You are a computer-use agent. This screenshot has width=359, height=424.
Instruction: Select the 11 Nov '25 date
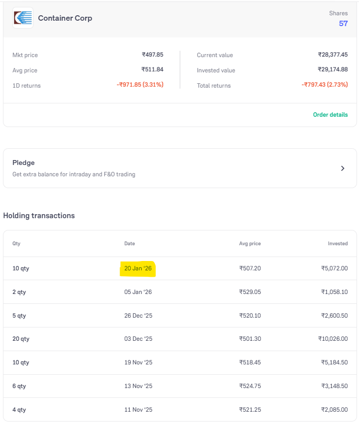[138, 410]
